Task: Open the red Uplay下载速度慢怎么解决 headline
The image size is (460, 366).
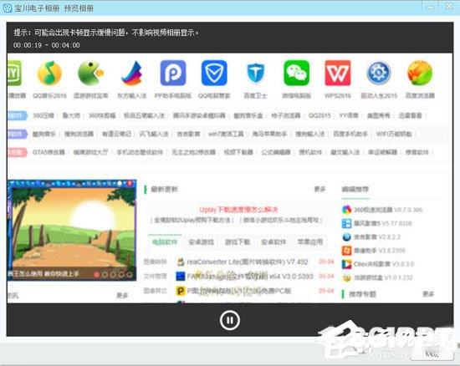Action: coord(238,210)
